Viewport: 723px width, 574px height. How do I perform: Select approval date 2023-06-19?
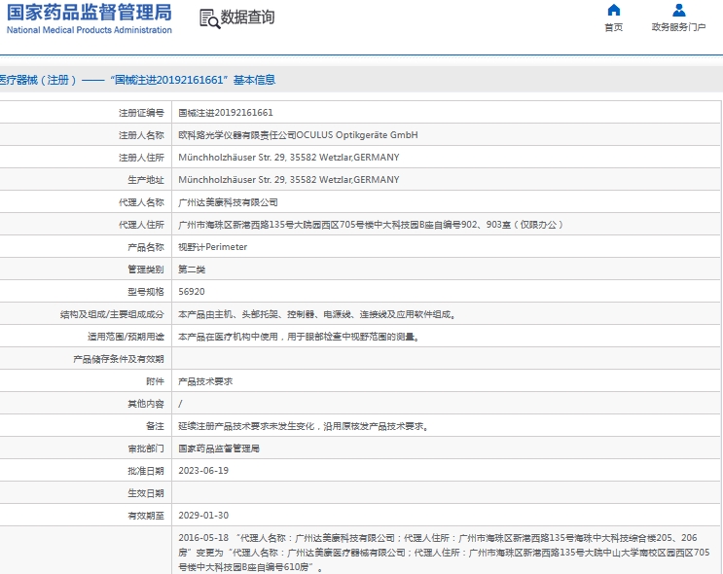pyautogui.click(x=203, y=471)
